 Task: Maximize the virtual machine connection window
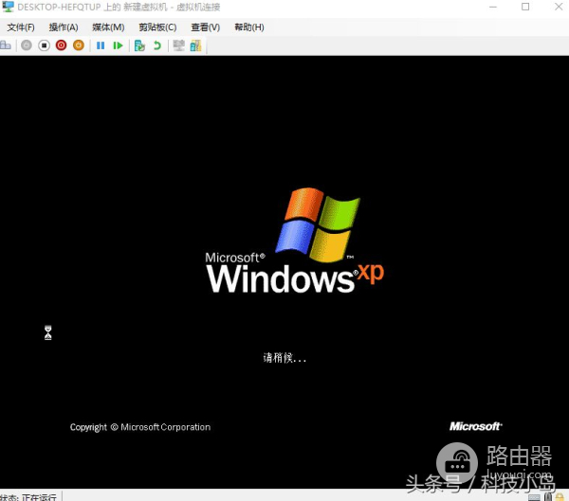pyautogui.click(x=525, y=7)
